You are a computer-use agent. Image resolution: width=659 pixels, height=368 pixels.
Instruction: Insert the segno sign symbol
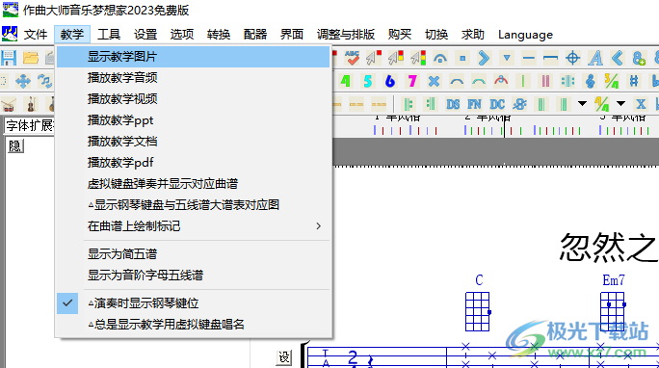point(520,104)
